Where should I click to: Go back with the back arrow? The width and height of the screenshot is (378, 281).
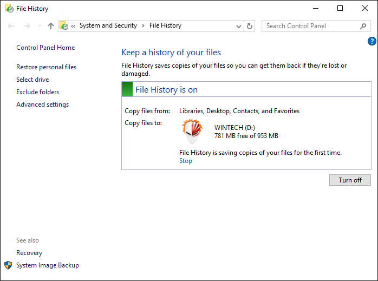click(x=11, y=26)
